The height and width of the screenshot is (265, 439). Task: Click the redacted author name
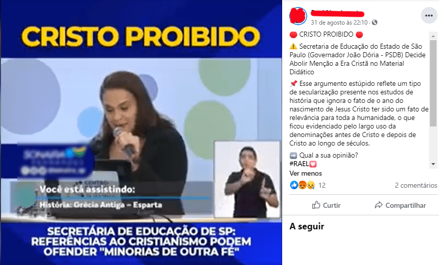pyautogui.click(x=337, y=13)
